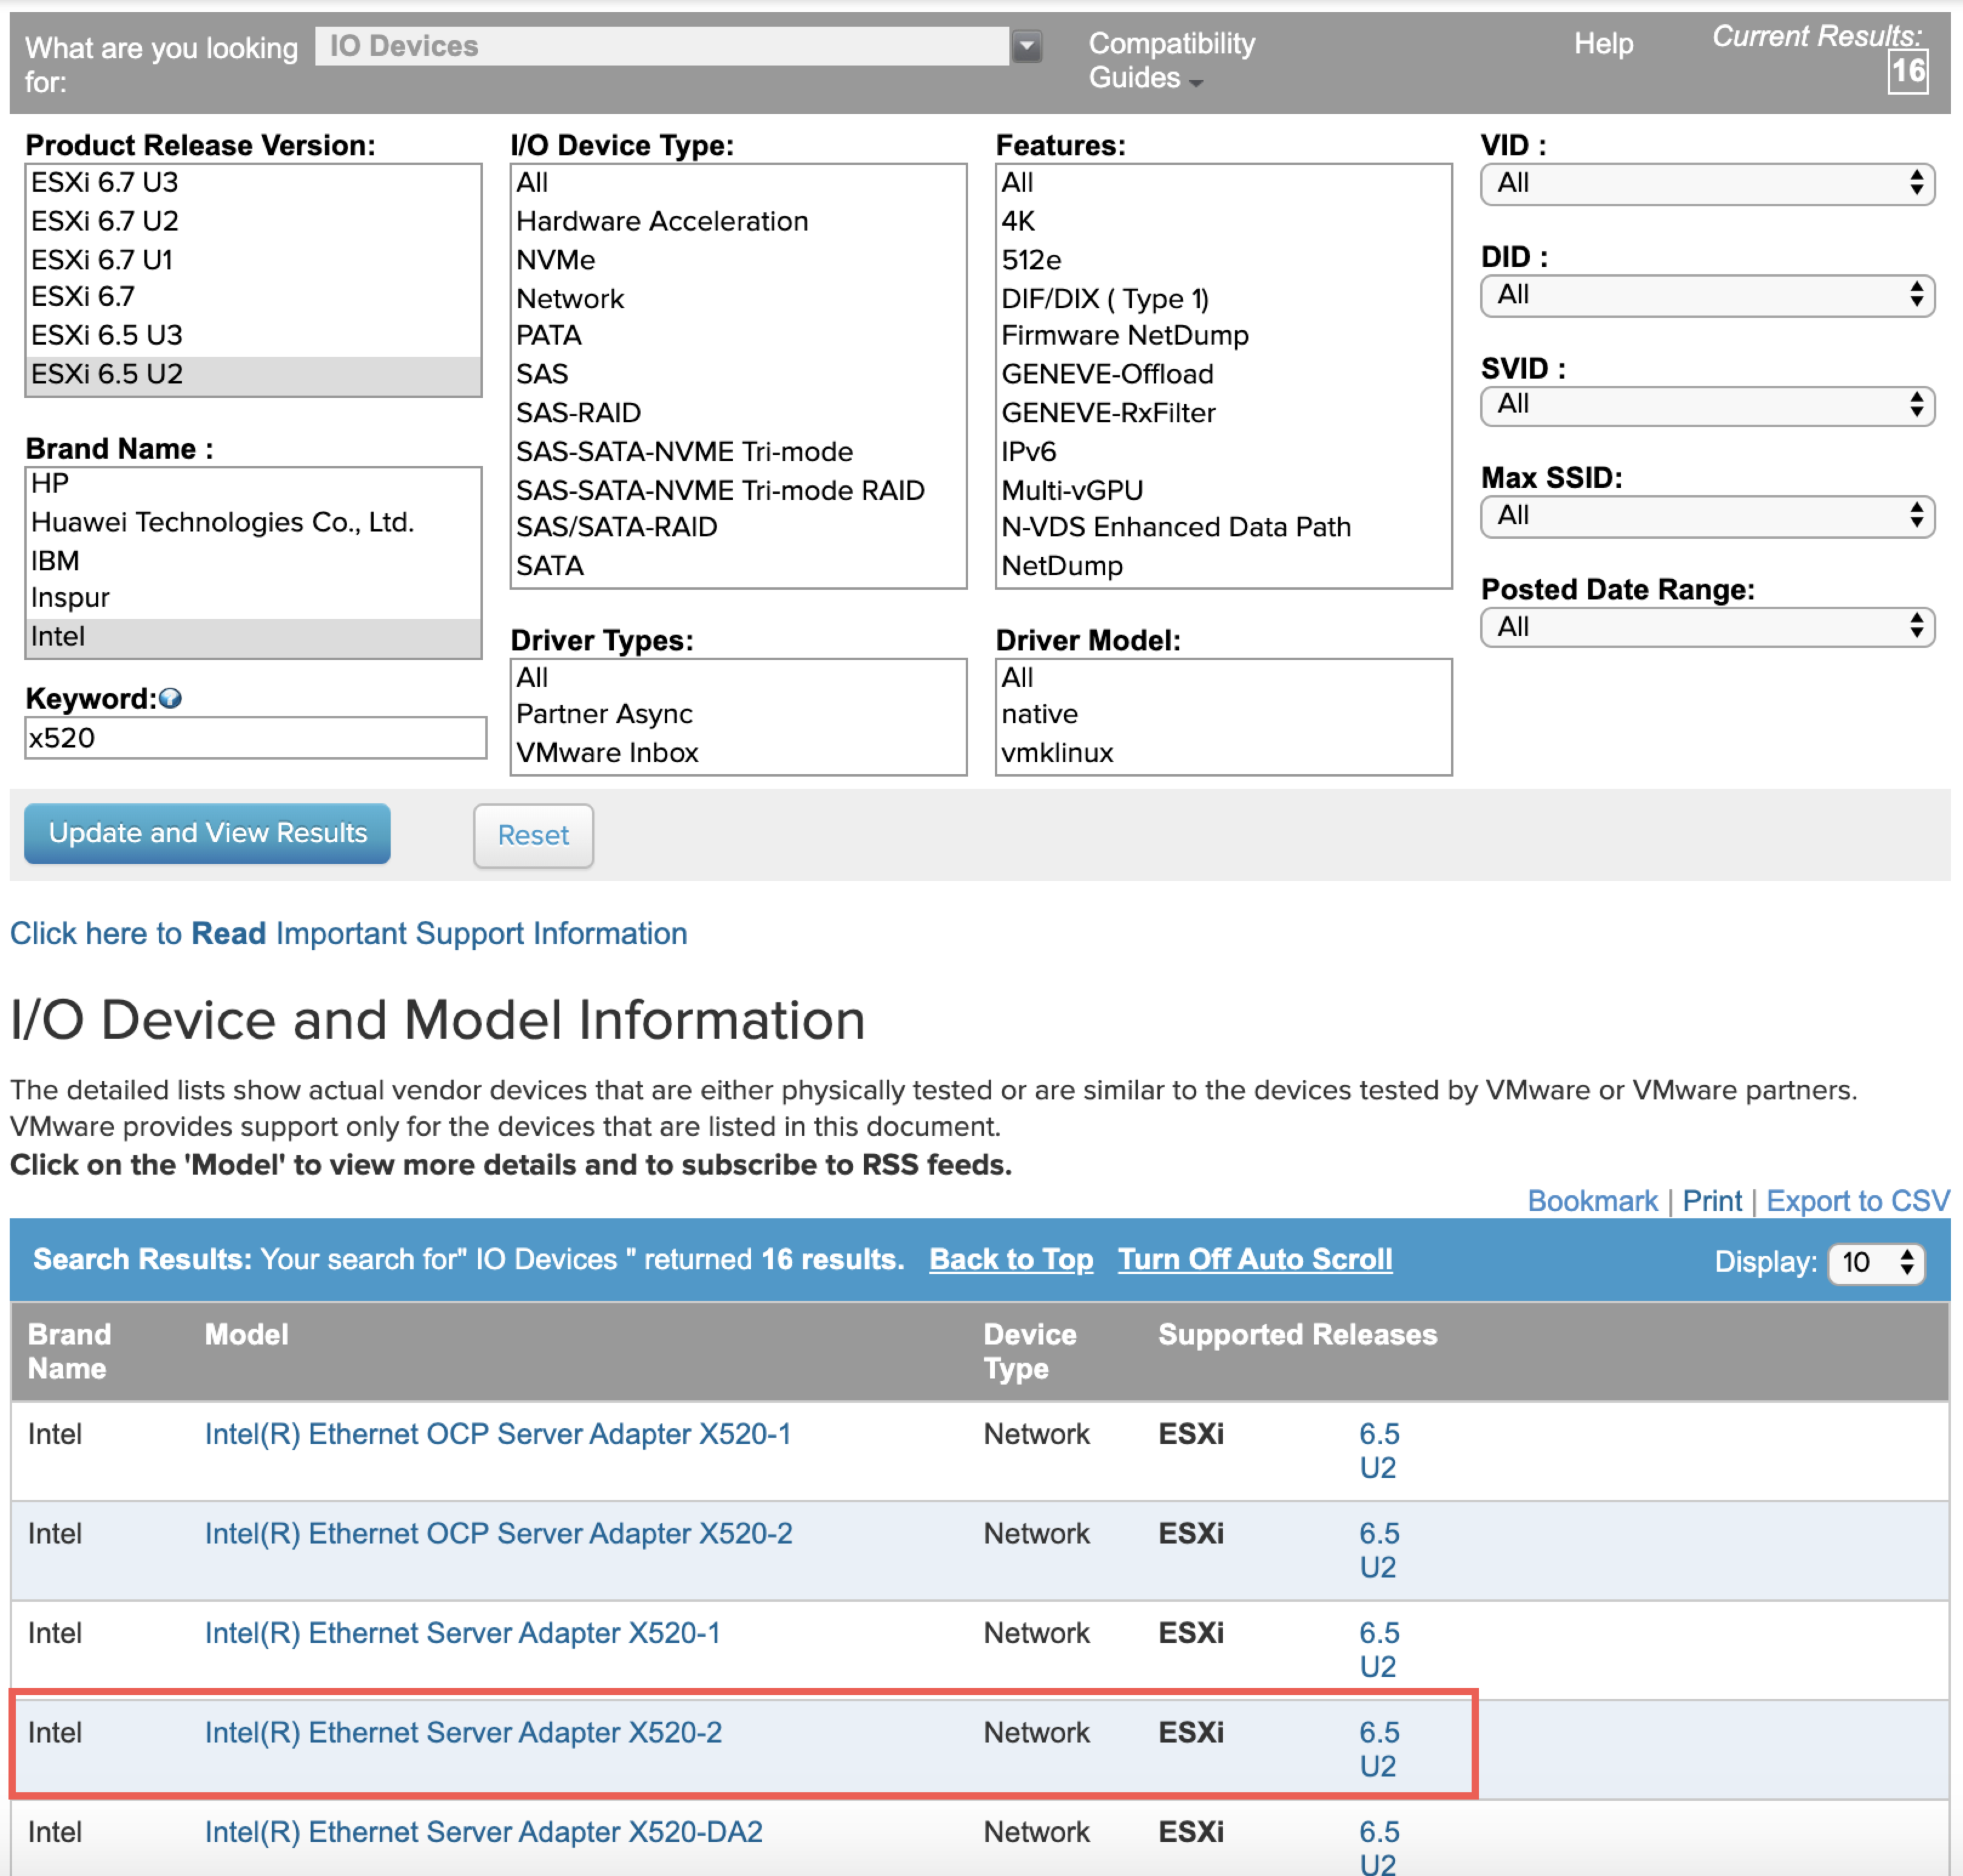The height and width of the screenshot is (1876, 1963).
Task: Select Network in I/O Device Type
Action: (x=738, y=299)
